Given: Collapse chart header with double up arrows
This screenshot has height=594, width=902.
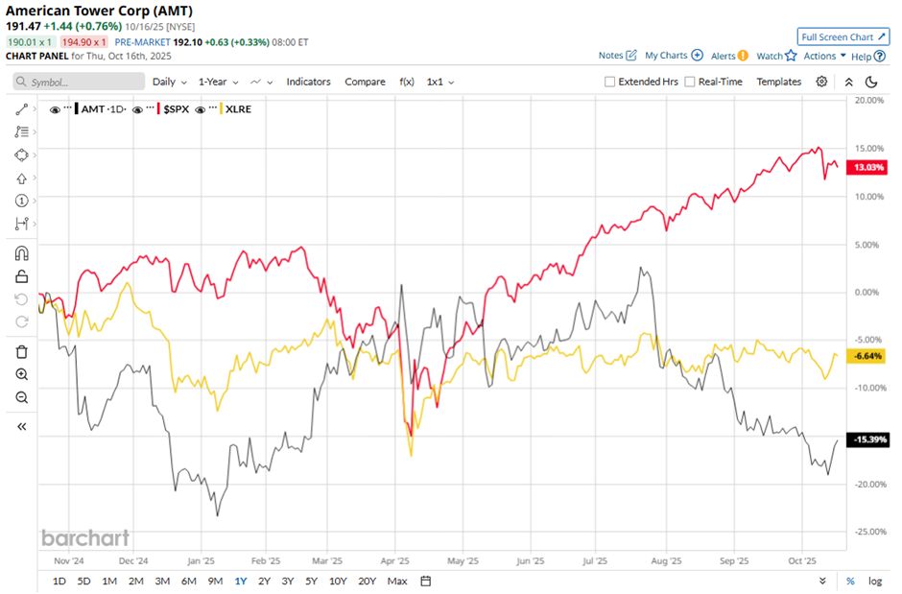Looking at the screenshot, I should pos(848,83).
